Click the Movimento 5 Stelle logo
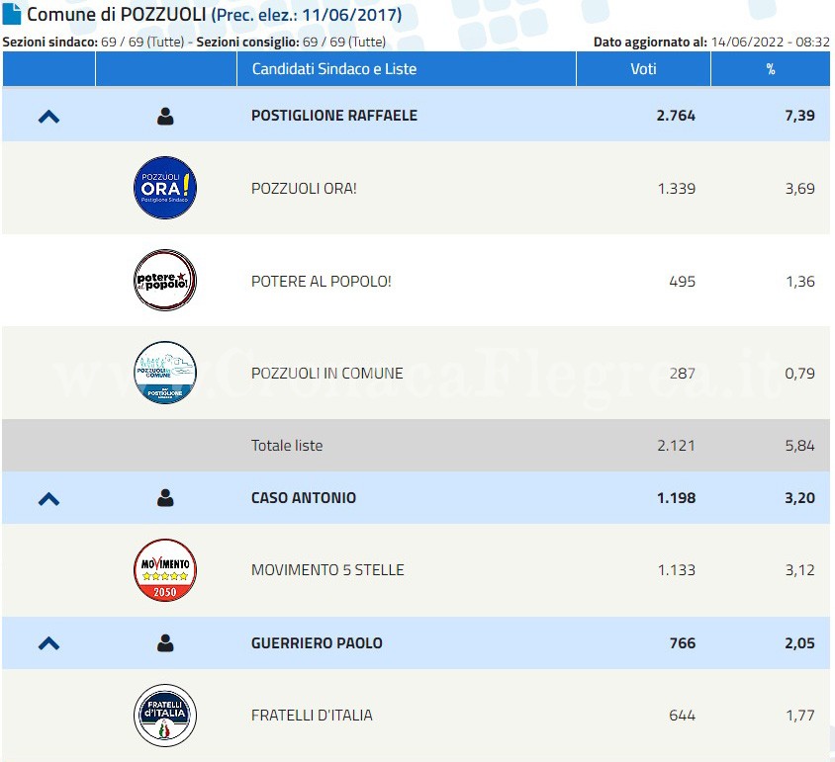This screenshot has height=762, width=835. point(165,570)
